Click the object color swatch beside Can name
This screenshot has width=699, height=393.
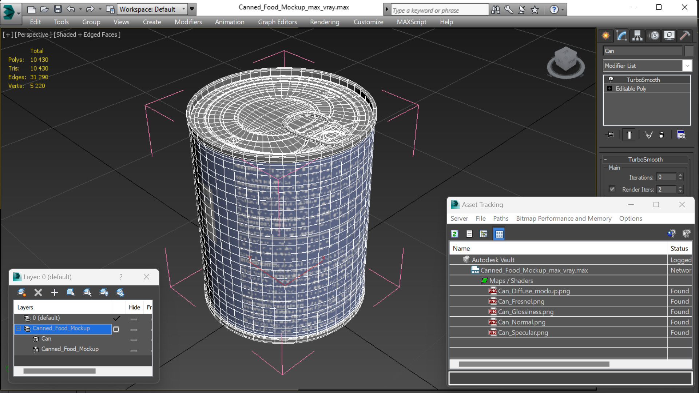pyautogui.click(x=688, y=51)
